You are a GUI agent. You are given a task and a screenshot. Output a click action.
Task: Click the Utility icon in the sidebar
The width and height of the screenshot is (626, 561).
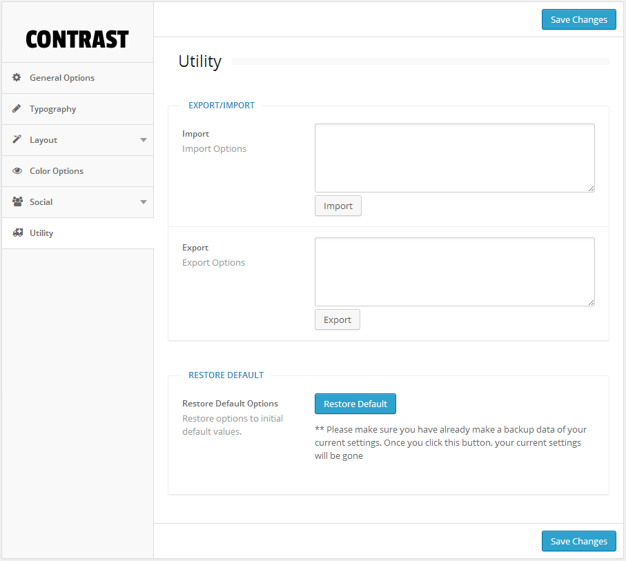point(17,233)
